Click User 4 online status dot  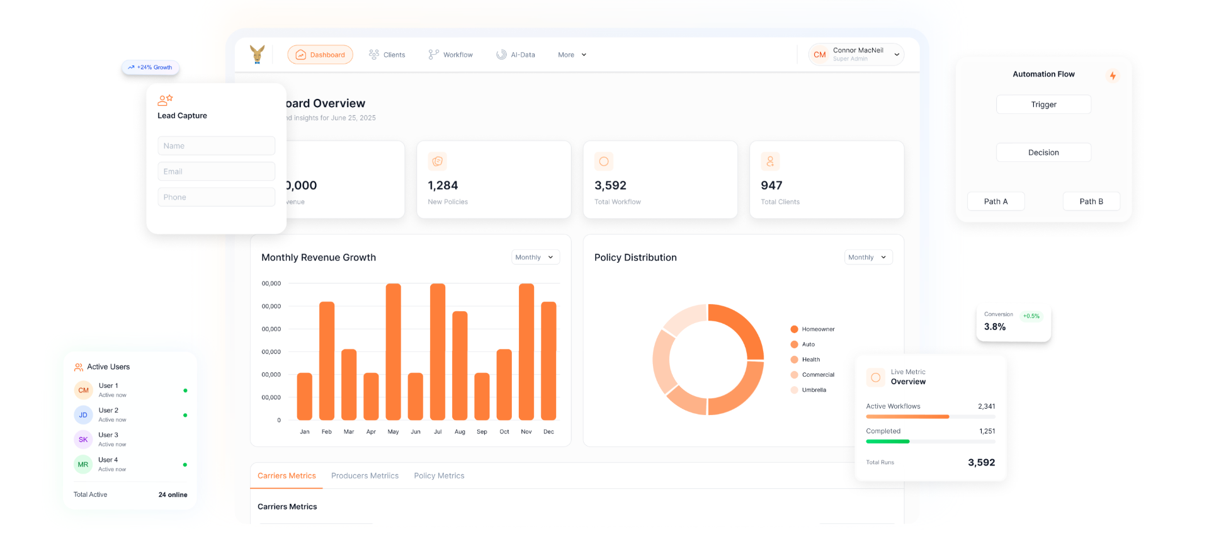coord(185,465)
